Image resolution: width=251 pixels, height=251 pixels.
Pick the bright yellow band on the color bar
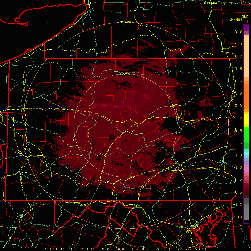coord(246,119)
